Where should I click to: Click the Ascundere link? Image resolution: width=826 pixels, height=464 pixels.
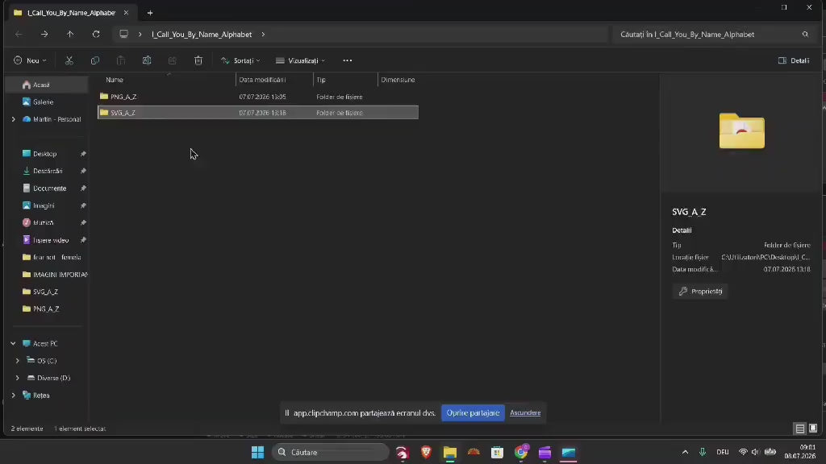coord(525,413)
